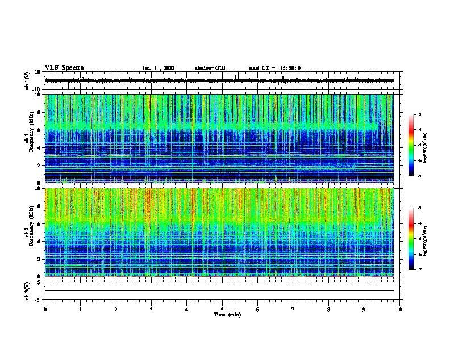Click the "ch.1(V)" waveform axis label

point(27,81)
